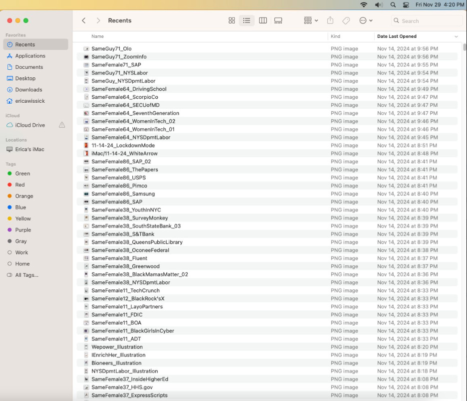
Task: Open All Tags… in the sidebar
Action: click(36, 275)
